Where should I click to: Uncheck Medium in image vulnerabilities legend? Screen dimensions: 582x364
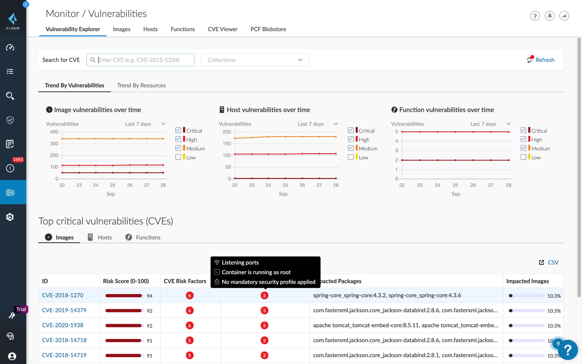click(178, 148)
